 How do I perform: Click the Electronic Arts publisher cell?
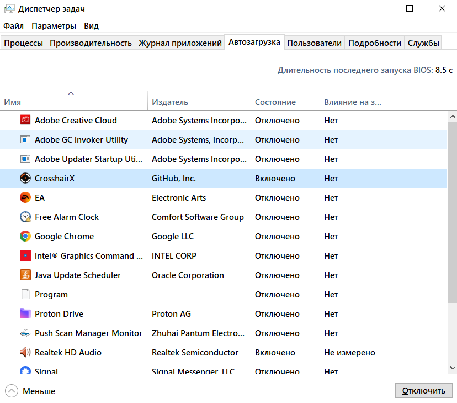click(x=179, y=198)
